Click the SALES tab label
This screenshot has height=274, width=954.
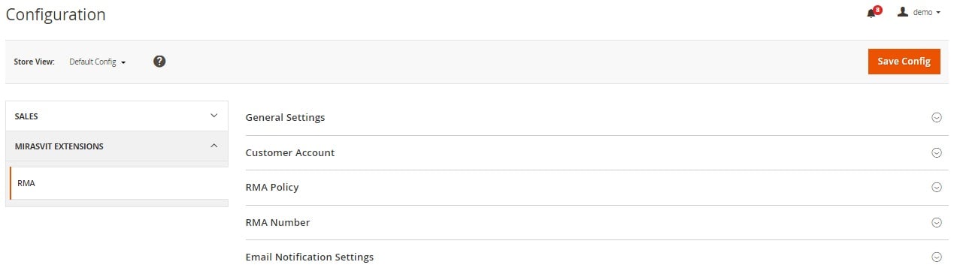[26, 116]
